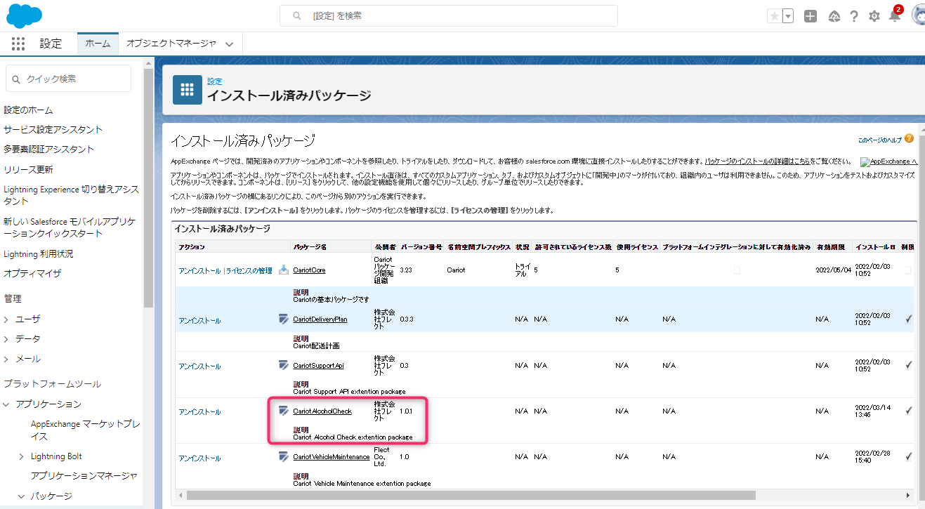Focus the クイック検索 quick find field

(x=68, y=79)
